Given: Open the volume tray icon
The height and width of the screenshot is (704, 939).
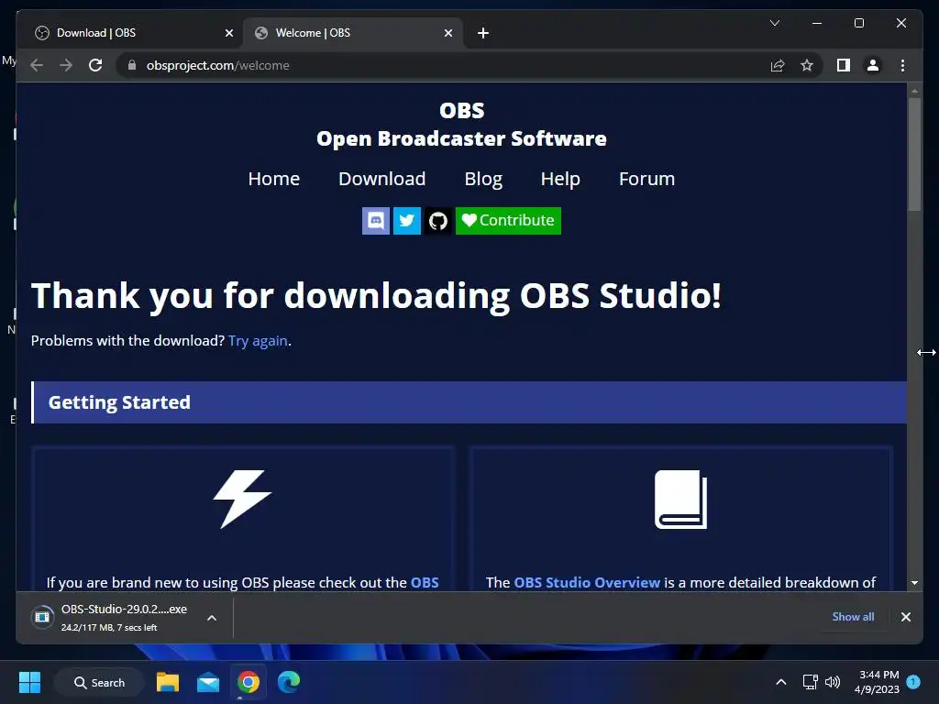Looking at the screenshot, I should click(833, 682).
